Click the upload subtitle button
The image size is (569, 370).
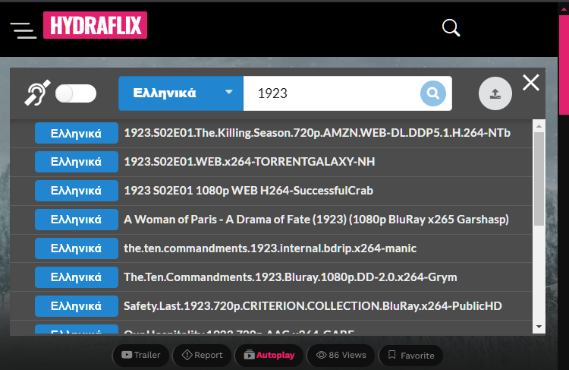[x=495, y=93]
